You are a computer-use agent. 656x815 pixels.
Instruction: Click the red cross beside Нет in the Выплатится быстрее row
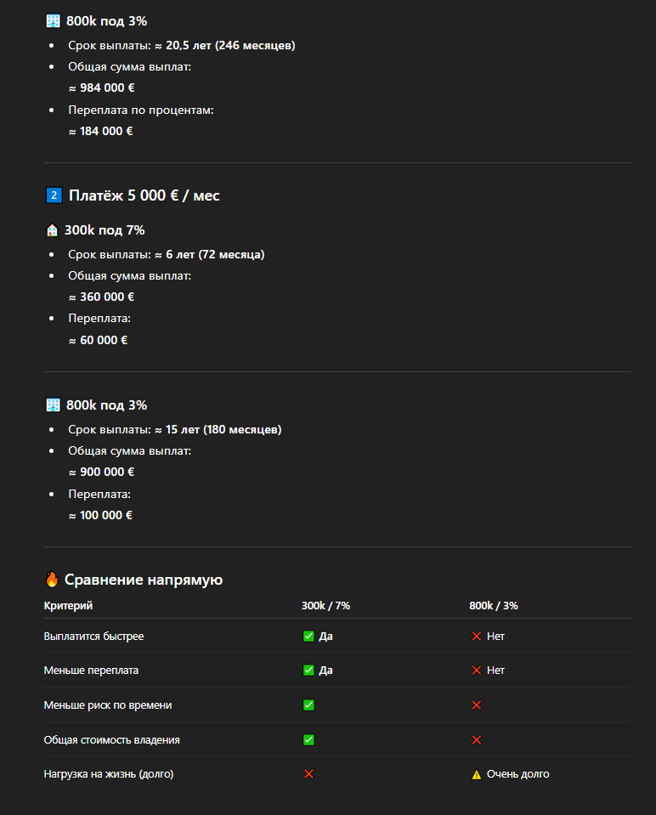pyautogui.click(x=476, y=637)
